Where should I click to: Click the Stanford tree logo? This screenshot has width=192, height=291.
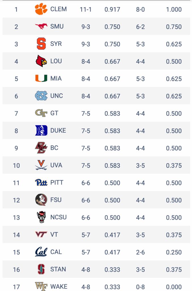[41, 269]
